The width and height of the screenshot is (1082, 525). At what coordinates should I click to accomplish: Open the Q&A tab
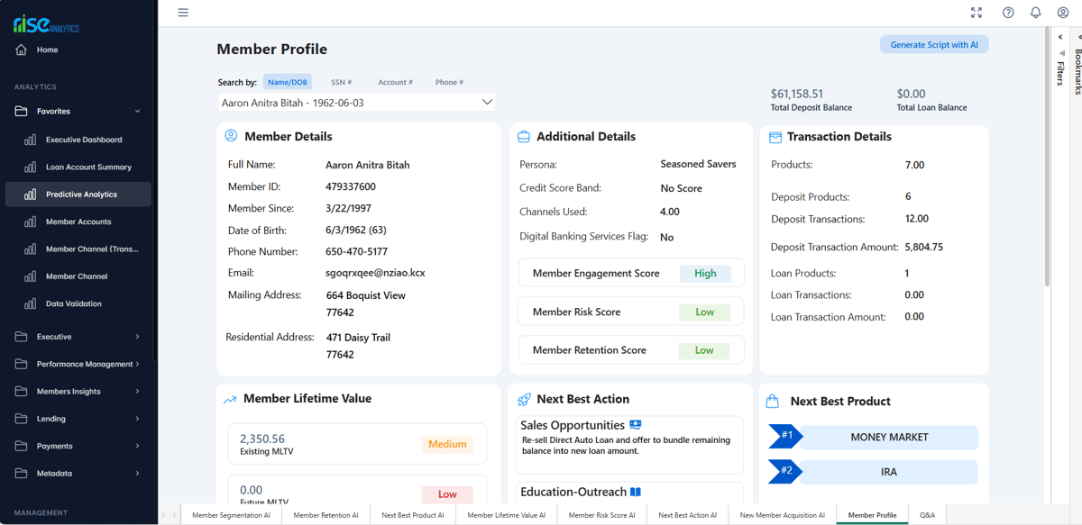pos(927,515)
